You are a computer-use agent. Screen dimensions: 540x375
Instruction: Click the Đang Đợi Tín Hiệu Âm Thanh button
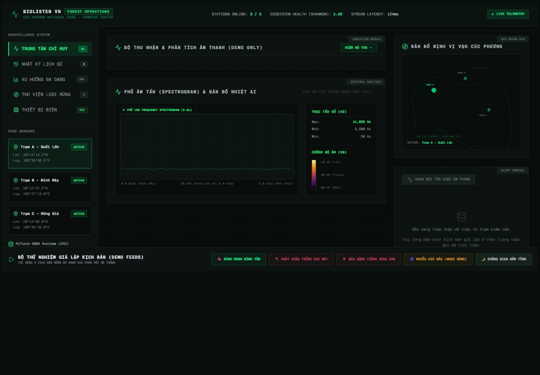[438, 180]
